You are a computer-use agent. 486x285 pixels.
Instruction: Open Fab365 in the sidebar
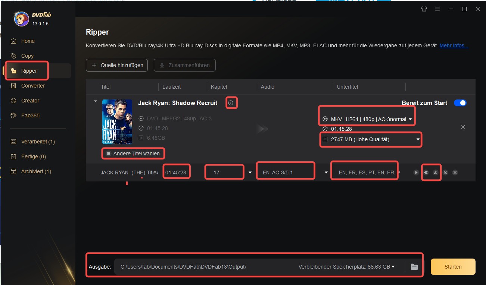[x=30, y=115]
